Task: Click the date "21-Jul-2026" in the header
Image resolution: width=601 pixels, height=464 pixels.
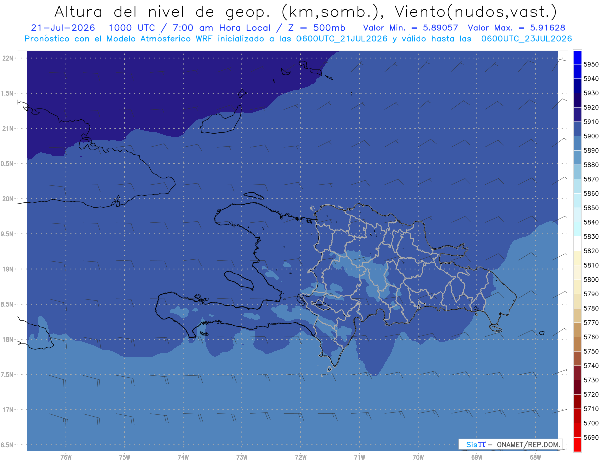Action: tap(63, 28)
